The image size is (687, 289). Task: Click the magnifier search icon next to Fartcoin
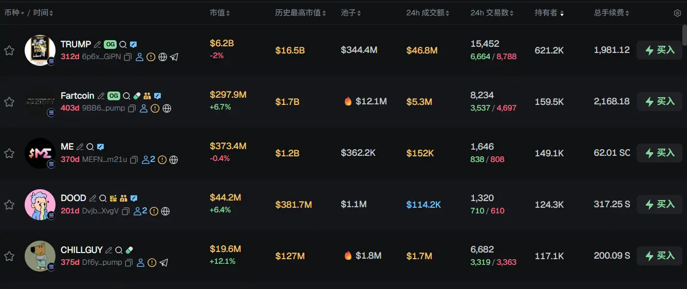click(x=126, y=96)
